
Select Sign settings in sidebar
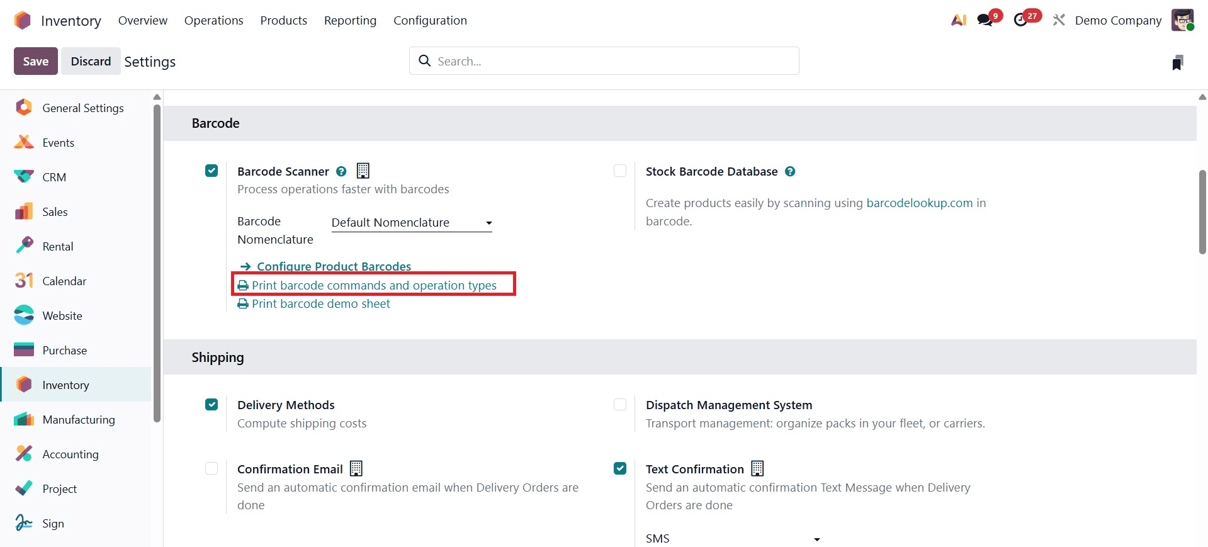point(76,523)
